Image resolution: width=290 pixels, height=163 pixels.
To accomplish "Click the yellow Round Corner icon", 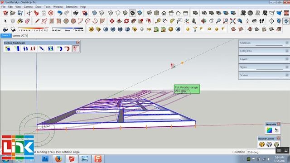I will 262,144.
